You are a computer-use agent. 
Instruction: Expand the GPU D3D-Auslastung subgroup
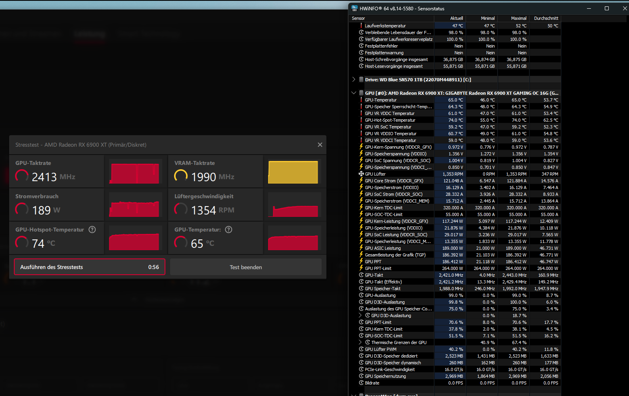(361, 315)
